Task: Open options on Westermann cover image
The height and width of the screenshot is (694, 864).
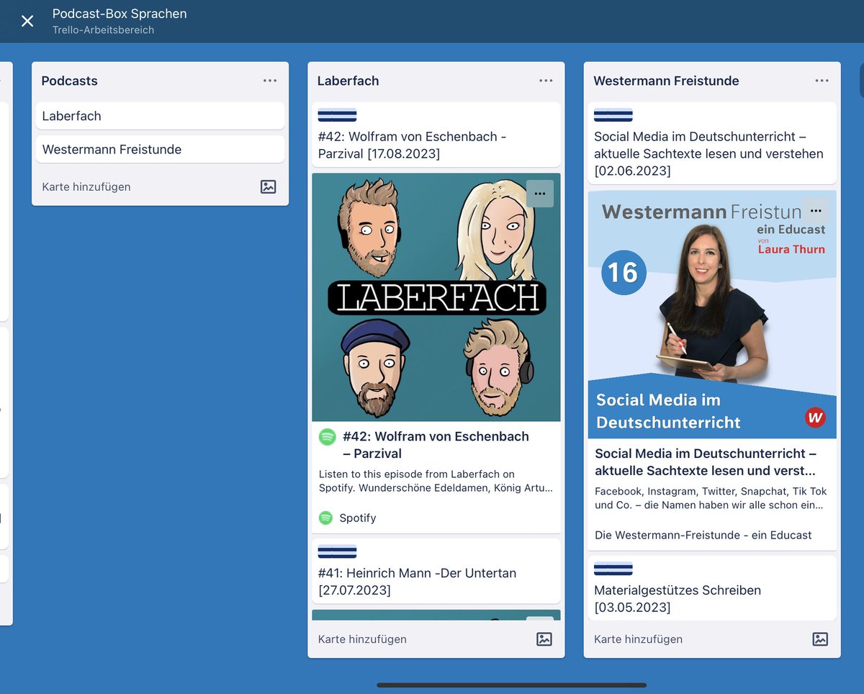Action: [x=816, y=211]
